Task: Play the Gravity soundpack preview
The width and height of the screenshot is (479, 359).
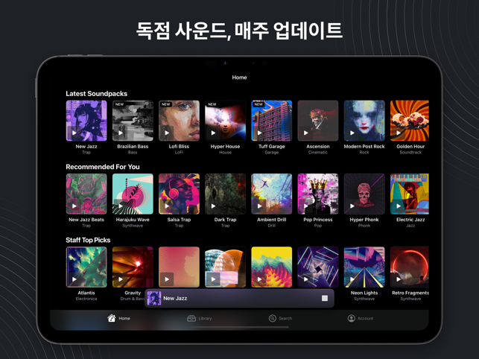Action: [121, 279]
